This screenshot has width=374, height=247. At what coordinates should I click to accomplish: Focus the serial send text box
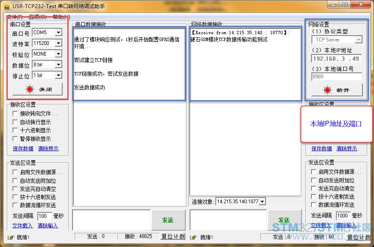[112, 220]
